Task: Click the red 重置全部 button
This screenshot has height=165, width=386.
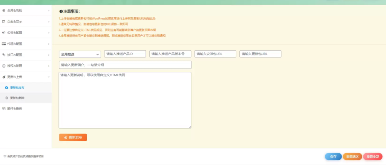Action: 373,157
